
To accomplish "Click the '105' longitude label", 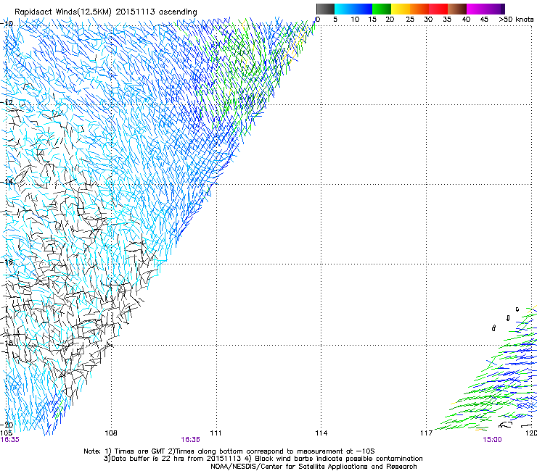I will [x=6, y=433].
